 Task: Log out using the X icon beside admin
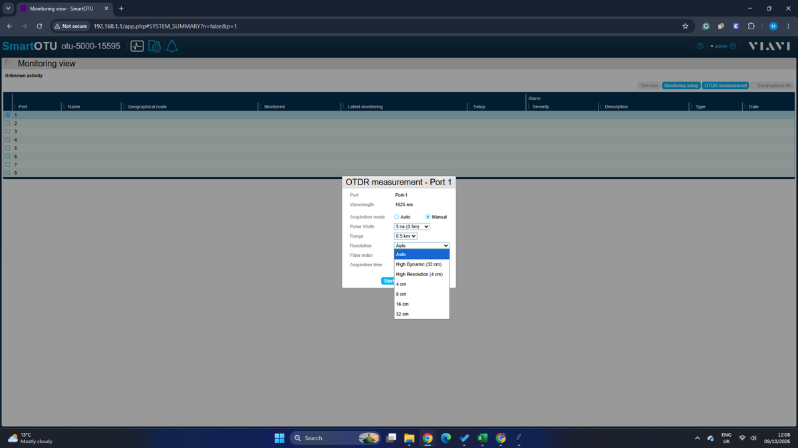coord(732,46)
